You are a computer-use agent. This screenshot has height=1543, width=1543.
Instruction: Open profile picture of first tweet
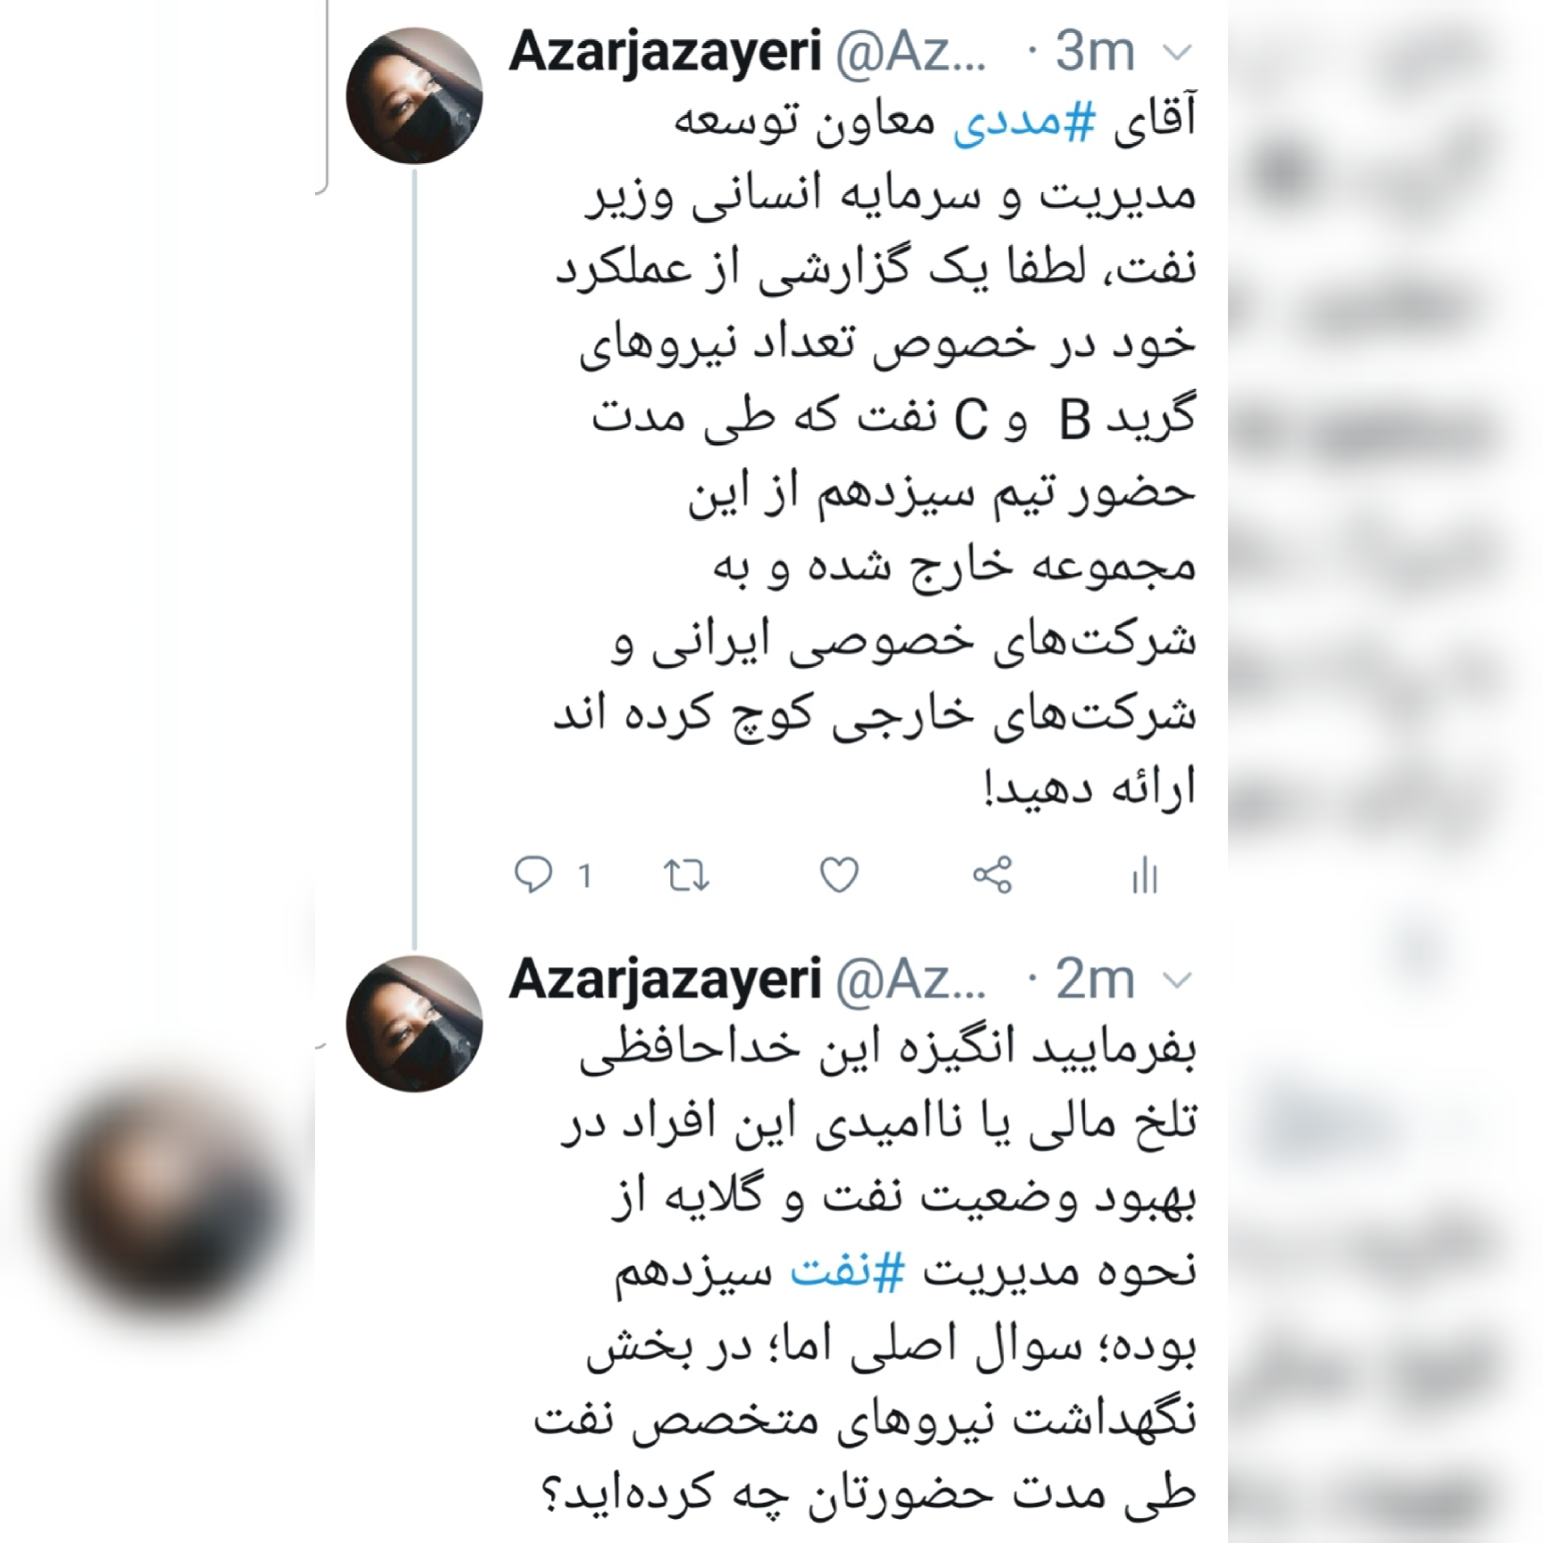click(x=415, y=96)
